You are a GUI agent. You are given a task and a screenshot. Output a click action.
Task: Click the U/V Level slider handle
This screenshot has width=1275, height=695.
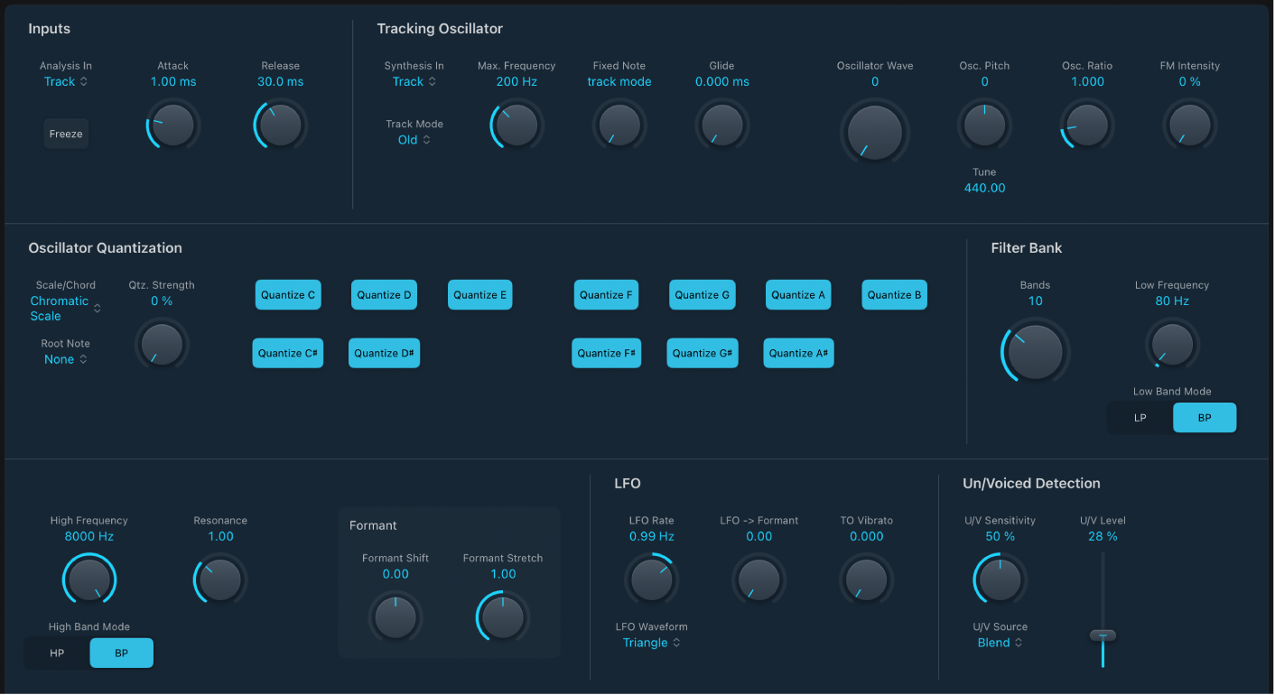point(1103,635)
